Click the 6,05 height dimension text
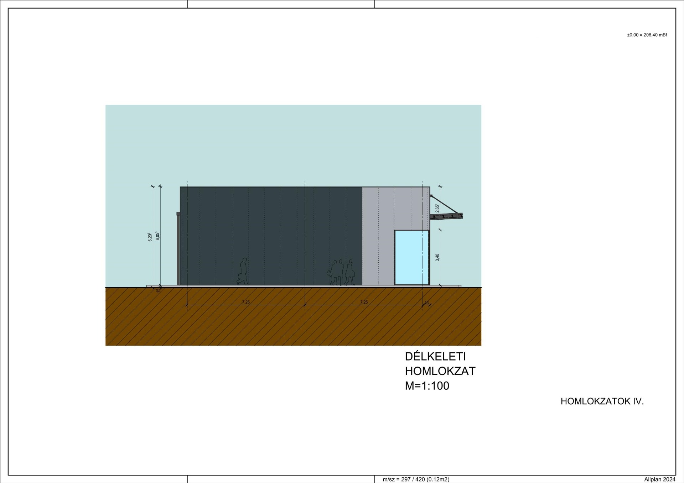The width and height of the screenshot is (684, 483). 157,236
